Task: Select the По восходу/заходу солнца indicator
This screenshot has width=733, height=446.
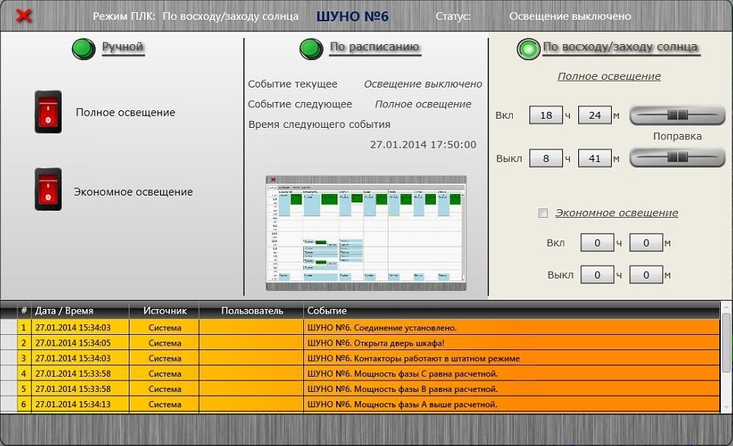Action: pos(527,49)
